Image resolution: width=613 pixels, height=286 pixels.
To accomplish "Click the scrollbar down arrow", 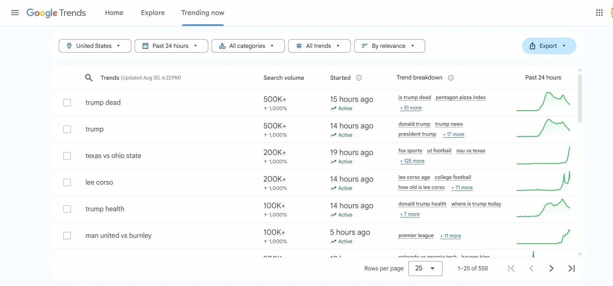I will coord(580,254).
